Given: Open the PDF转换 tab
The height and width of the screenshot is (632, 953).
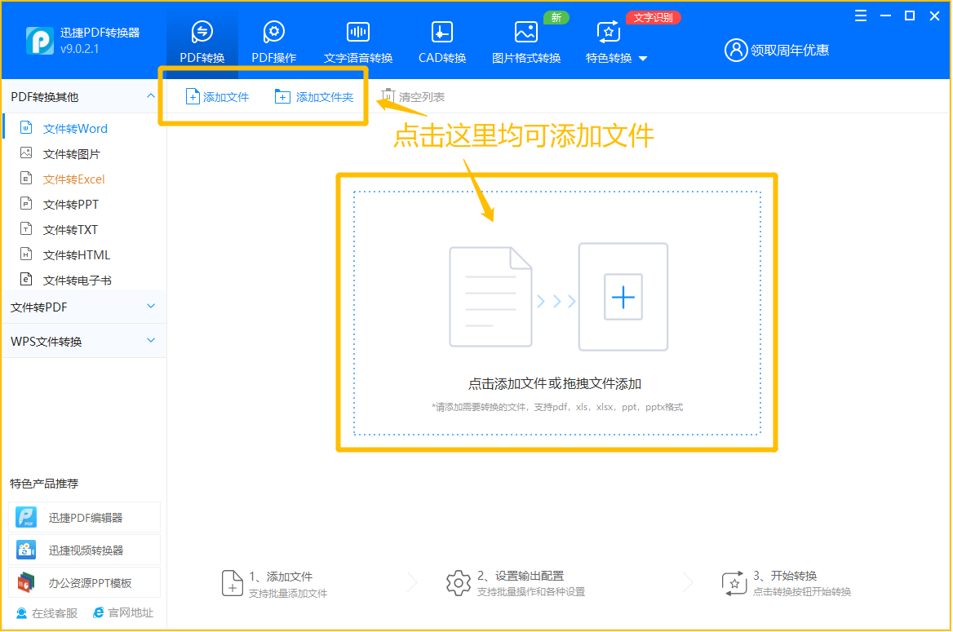Looking at the screenshot, I should [x=202, y=42].
